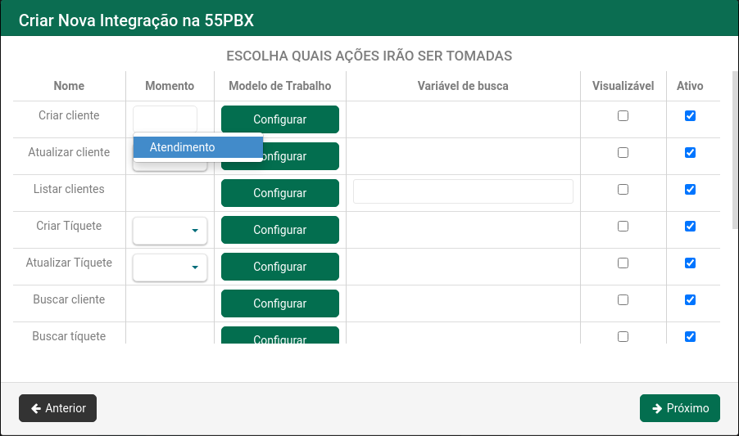Open Momento dropdown for Criar cliente
This screenshot has width=739, height=436.
pyautogui.click(x=165, y=119)
